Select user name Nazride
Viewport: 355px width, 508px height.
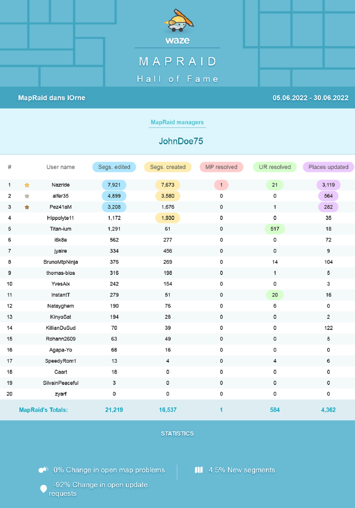61,185
